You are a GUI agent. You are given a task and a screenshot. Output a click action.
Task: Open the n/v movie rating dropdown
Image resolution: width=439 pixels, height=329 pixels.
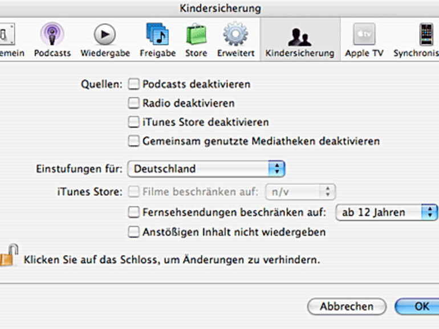[x=300, y=192]
